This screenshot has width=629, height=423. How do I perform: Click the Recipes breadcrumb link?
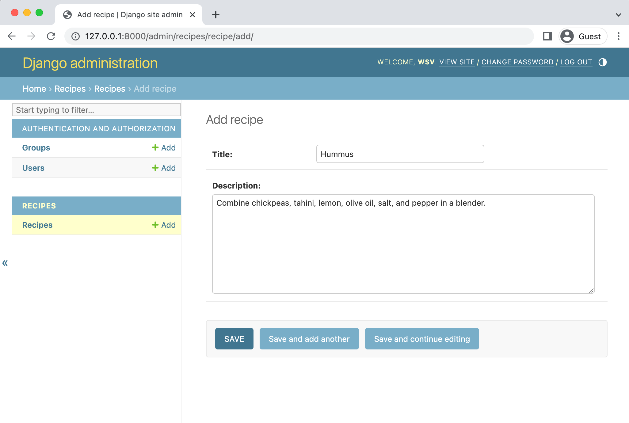pos(70,88)
